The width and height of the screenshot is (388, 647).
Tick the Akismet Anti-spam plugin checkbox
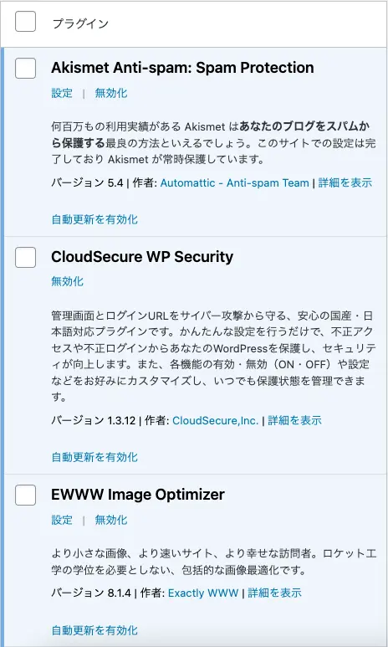[26, 68]
